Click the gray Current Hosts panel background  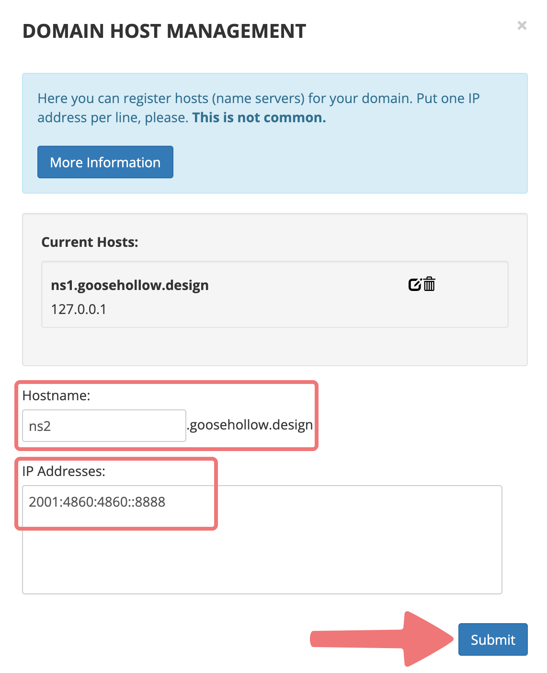(274, 348)
